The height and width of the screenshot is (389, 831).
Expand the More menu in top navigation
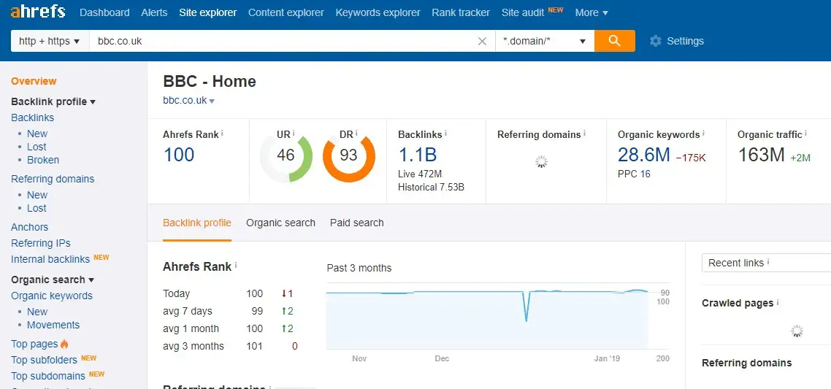pos(591,12)
